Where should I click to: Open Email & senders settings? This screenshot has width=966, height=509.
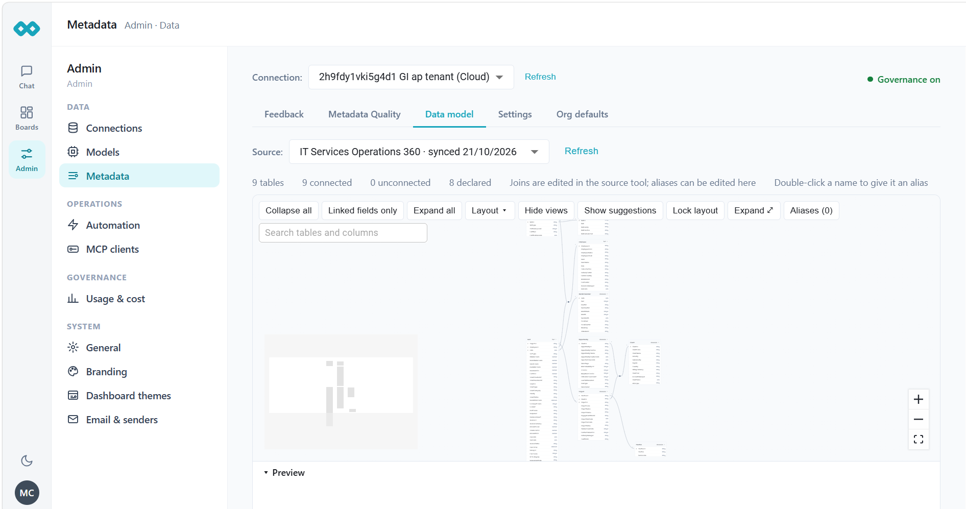(x=139, y=420)
